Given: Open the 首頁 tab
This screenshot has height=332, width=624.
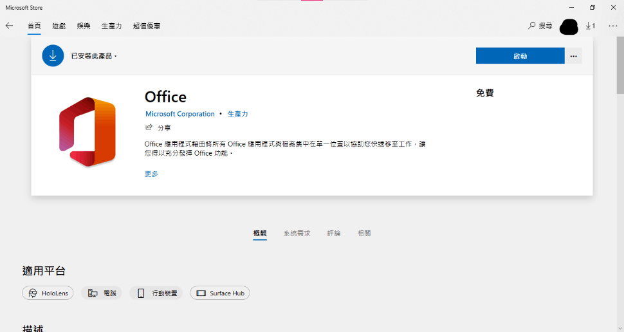Looking at the screenshot, I should tap(34, 26).
